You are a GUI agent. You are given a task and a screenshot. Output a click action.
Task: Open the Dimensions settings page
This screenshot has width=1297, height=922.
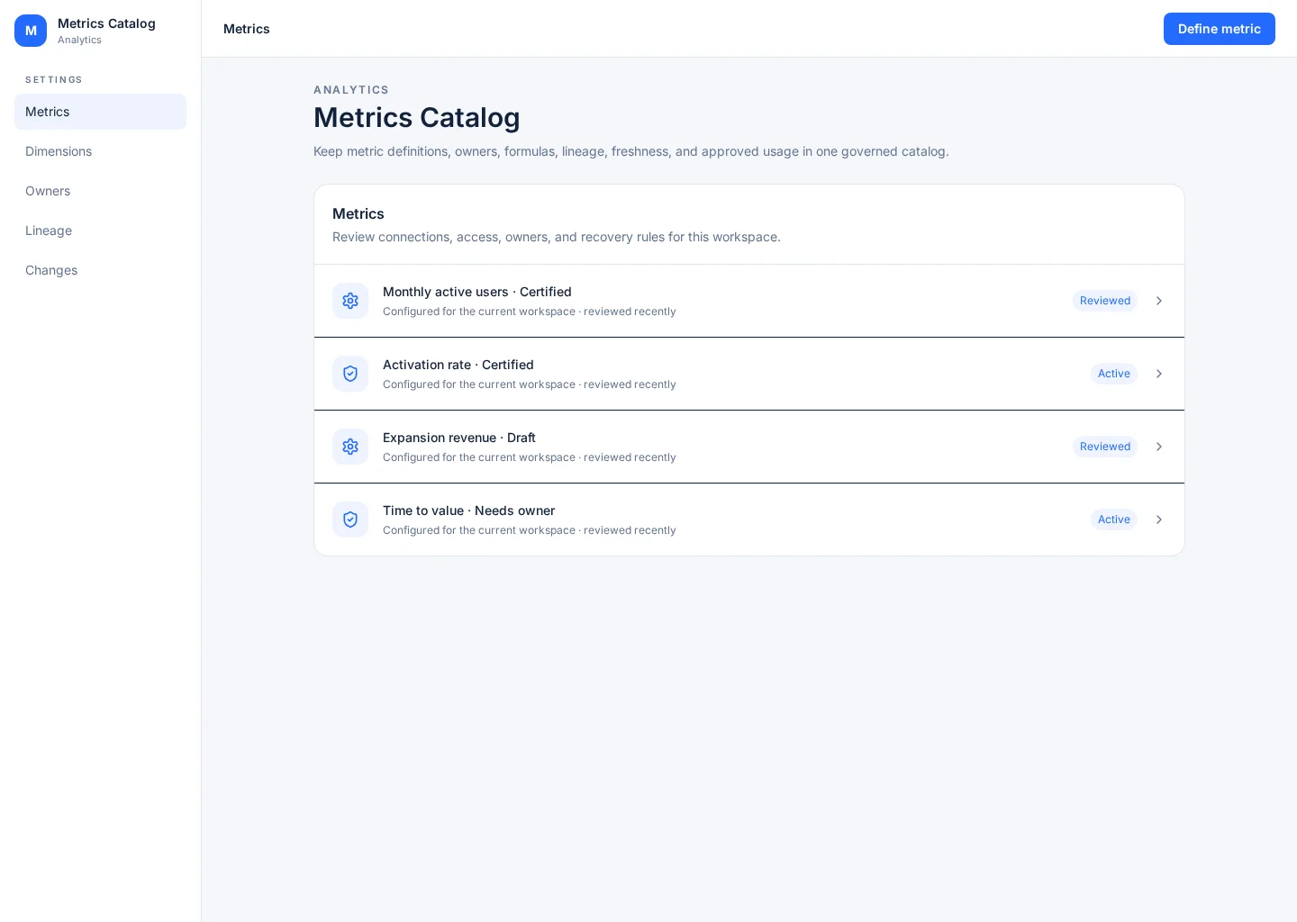[x=100, y=151]
